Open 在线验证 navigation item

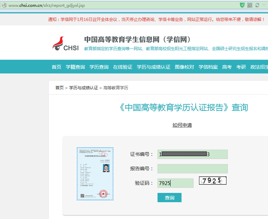point(123,67)
